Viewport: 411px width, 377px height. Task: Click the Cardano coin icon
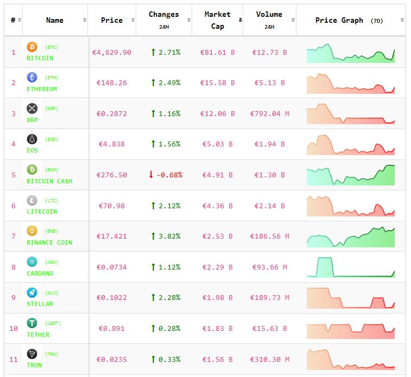click(32, 262)
